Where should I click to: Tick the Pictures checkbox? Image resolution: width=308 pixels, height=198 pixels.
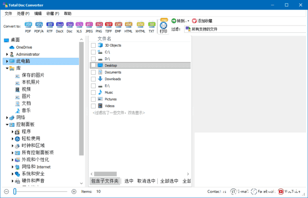coord(93,99)
